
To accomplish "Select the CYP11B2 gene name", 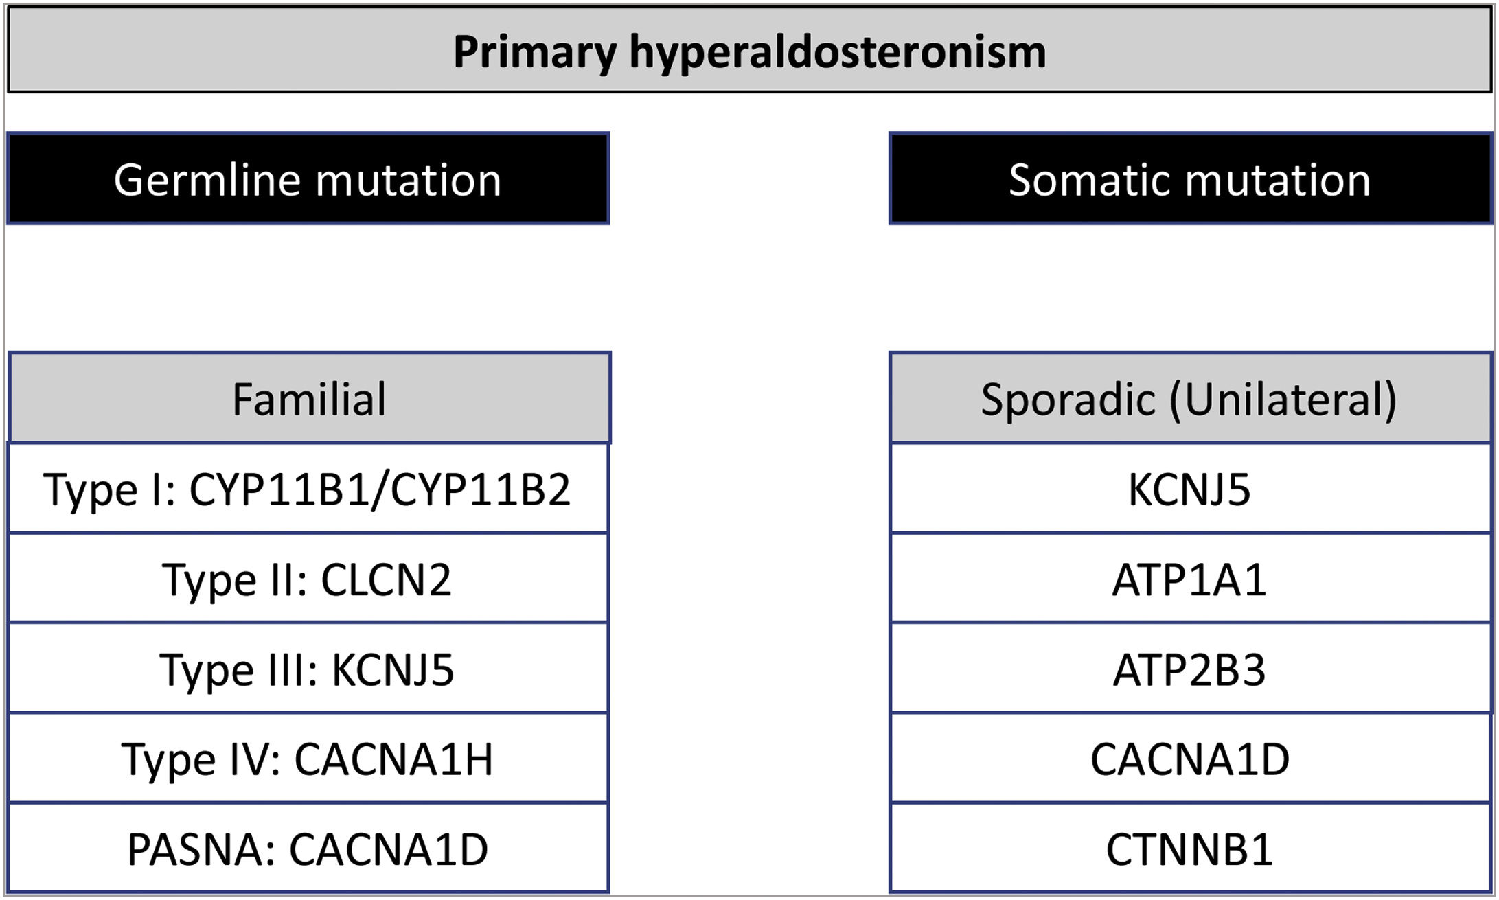I will [481, 490].
